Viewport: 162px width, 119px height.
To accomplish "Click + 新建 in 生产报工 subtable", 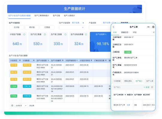I will (x=146, y=87).
